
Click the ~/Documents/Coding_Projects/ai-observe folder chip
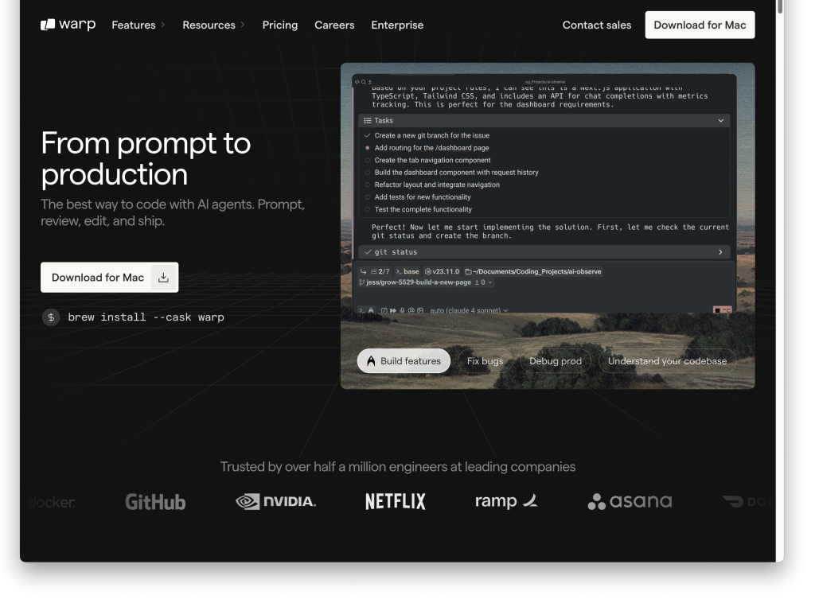coord(533,271)
